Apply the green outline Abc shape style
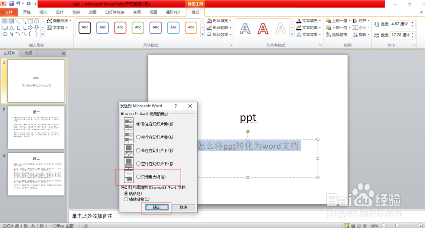This screenshot has height=228, width=425. (x=138, y=28)
